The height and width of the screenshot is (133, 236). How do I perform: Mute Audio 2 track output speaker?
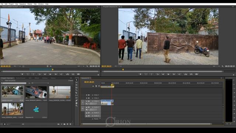point(87,113)
